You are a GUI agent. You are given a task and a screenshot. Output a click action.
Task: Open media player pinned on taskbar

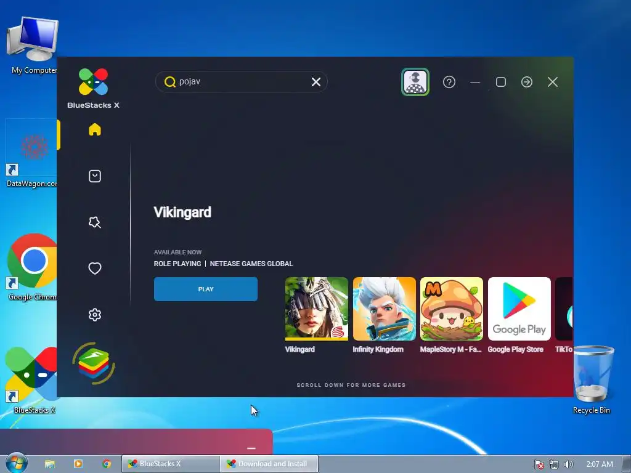(x=78, y=464)
